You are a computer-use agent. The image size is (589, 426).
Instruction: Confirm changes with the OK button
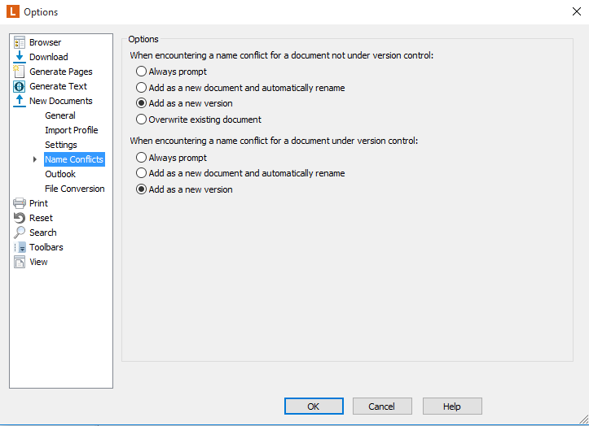pyautogui.click(x=314, y=406)
